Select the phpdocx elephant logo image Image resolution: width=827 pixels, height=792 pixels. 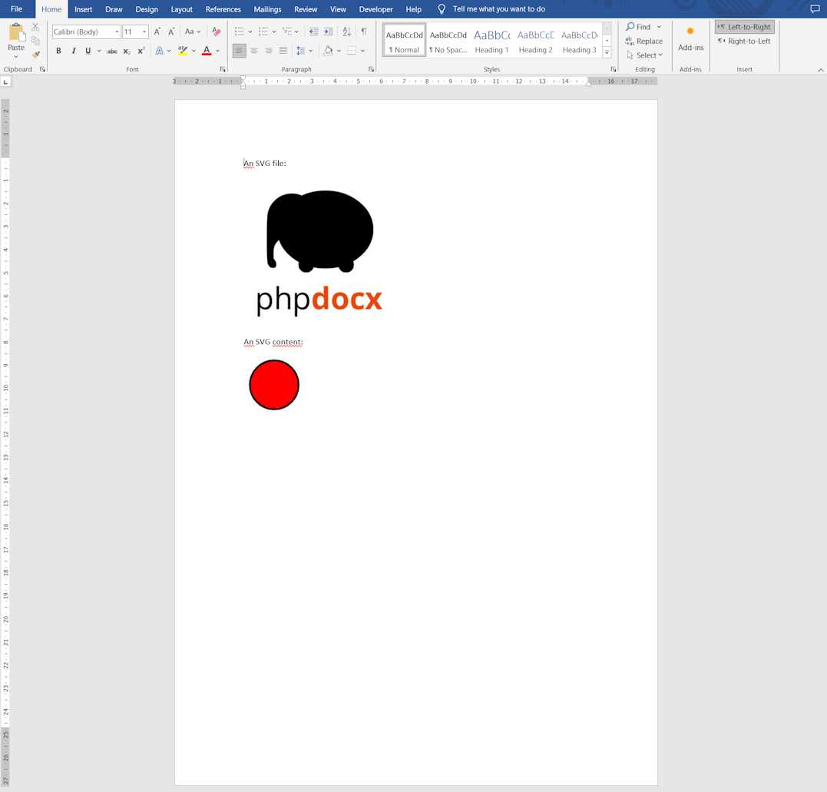319,253
